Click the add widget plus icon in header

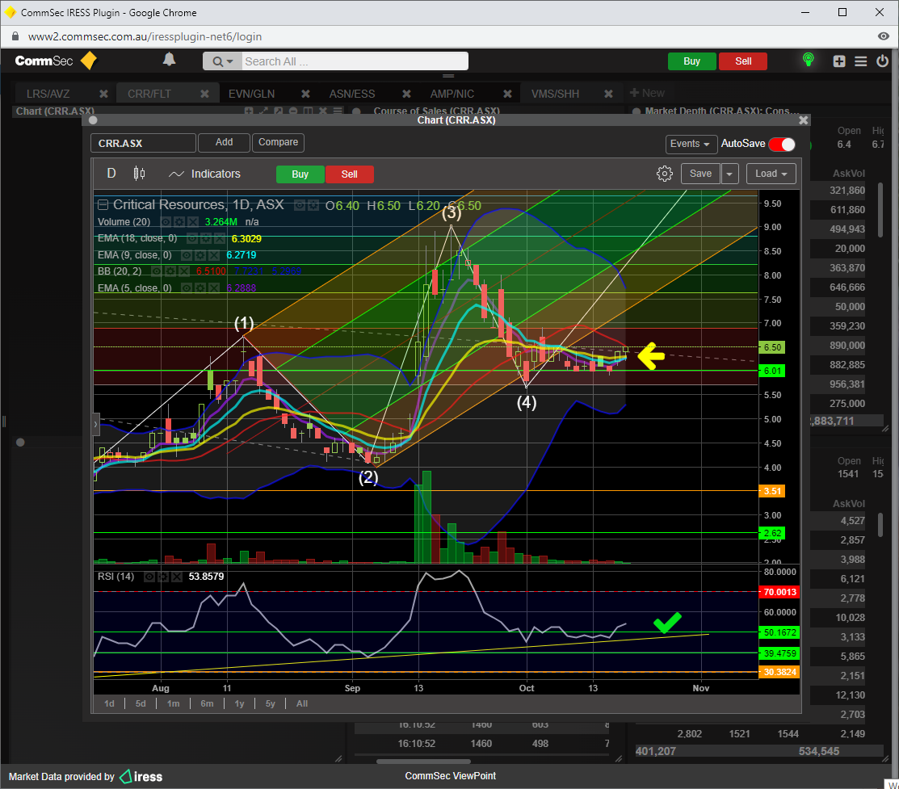tap(839, 61)
